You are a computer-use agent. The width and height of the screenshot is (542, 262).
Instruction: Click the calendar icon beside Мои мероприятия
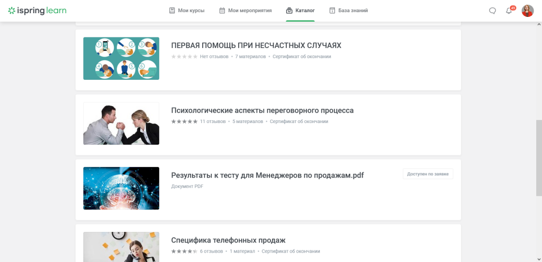click(222, 11)
